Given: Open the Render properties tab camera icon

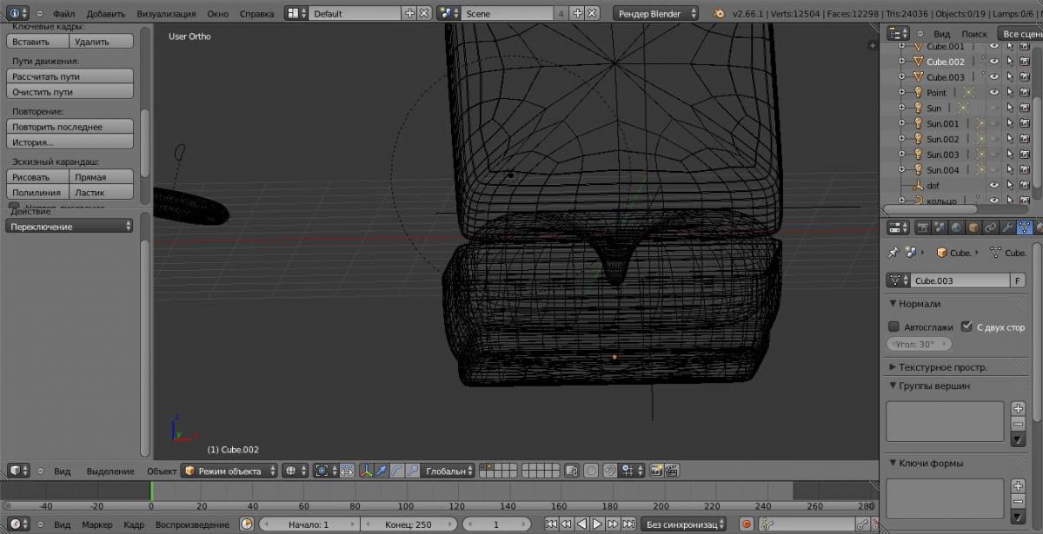Looking at the screenshot, I should click(x=923, y=227).
